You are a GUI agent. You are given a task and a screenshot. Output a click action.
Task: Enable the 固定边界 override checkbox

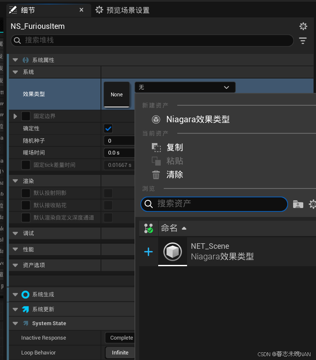(26, 116)
